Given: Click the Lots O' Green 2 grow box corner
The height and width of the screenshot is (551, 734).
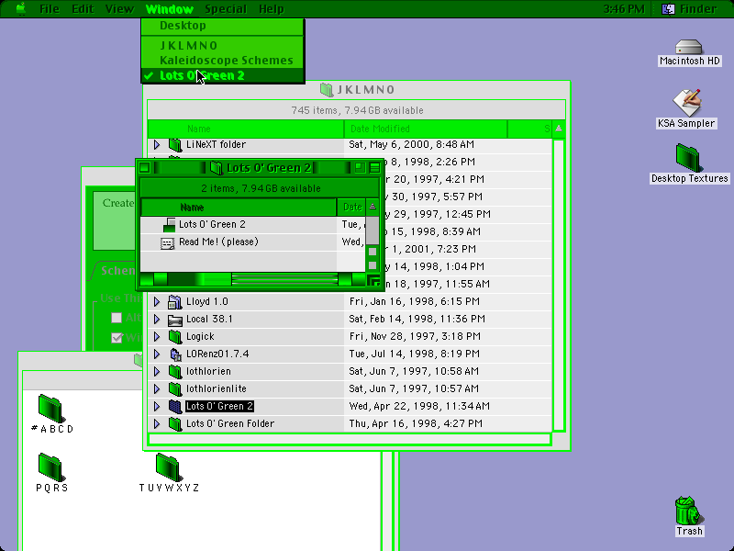Looking at the screenshot, I should [x=373, y=281].
